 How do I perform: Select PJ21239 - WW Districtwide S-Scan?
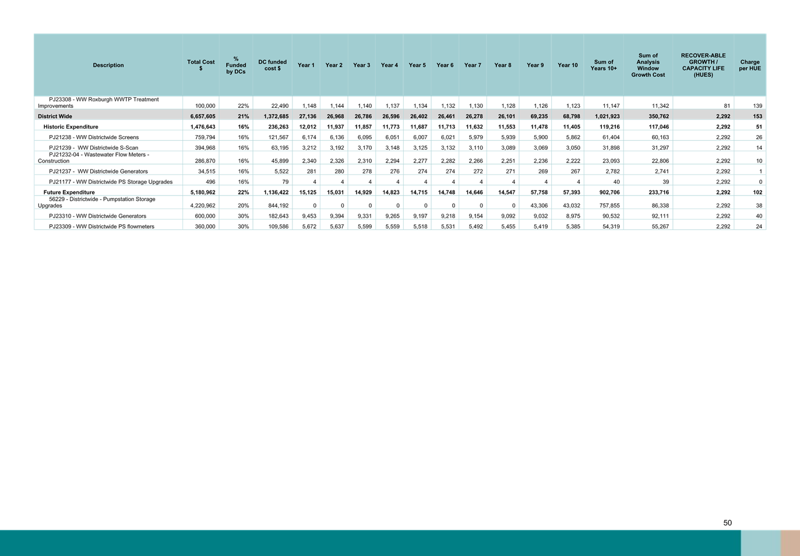(x=94, y=148)
